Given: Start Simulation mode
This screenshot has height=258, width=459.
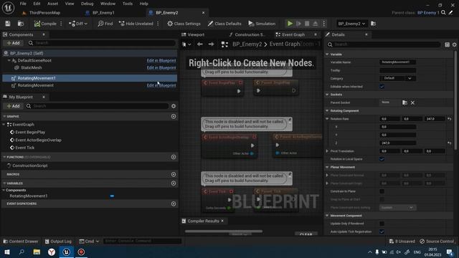Looking at the screenshot, I should click(x=262, y=24).
